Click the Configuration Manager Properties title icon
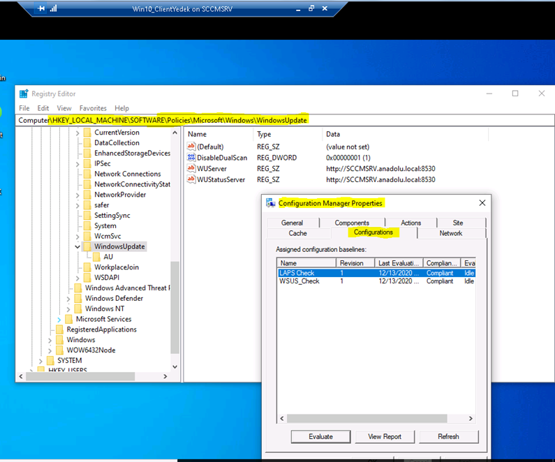The image size is (555, 462). (x=271, y=203)
